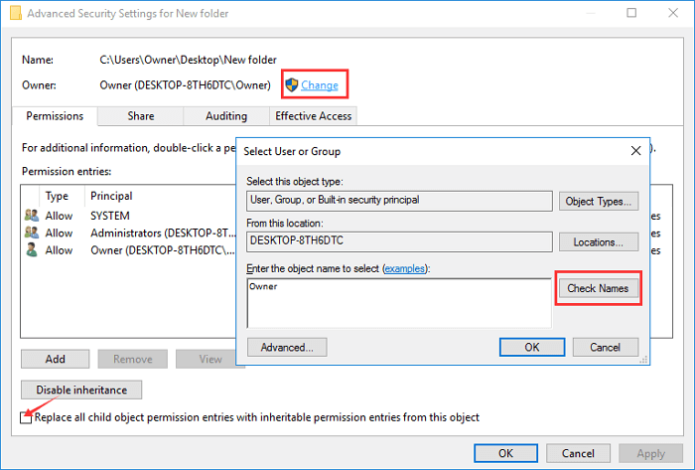Select the Administrators group icon entry
Viewport: 695px width, 470px height.
[x=32, y=233]
